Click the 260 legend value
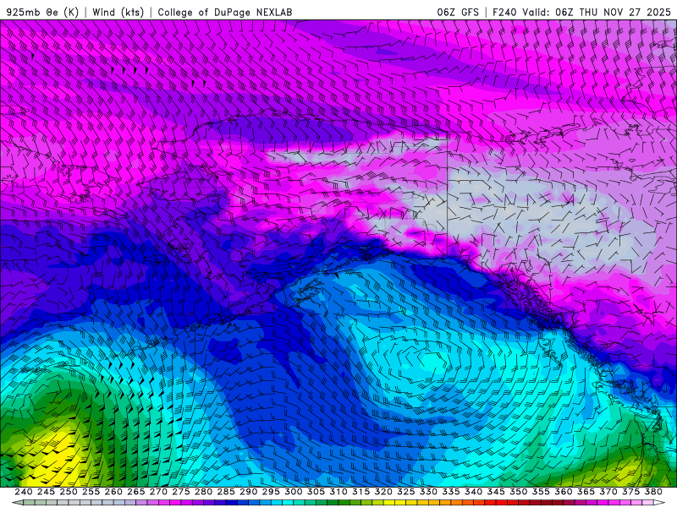Image resolution: width=677 pixels, height=507 pixels. pos(113,492)
